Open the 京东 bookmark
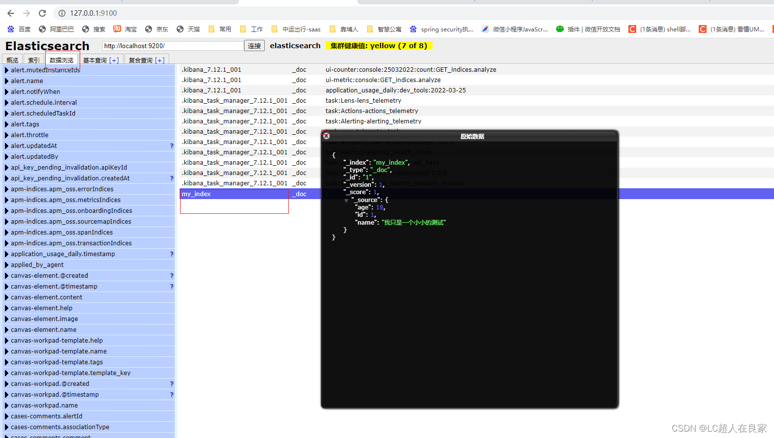 [x=156, y=29]
